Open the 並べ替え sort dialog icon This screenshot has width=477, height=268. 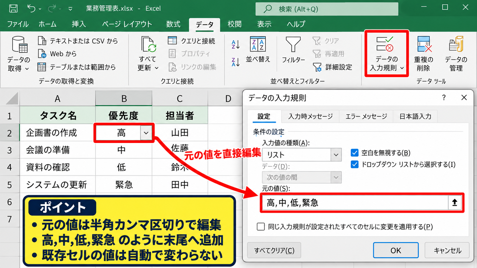(x=258, y=44)
